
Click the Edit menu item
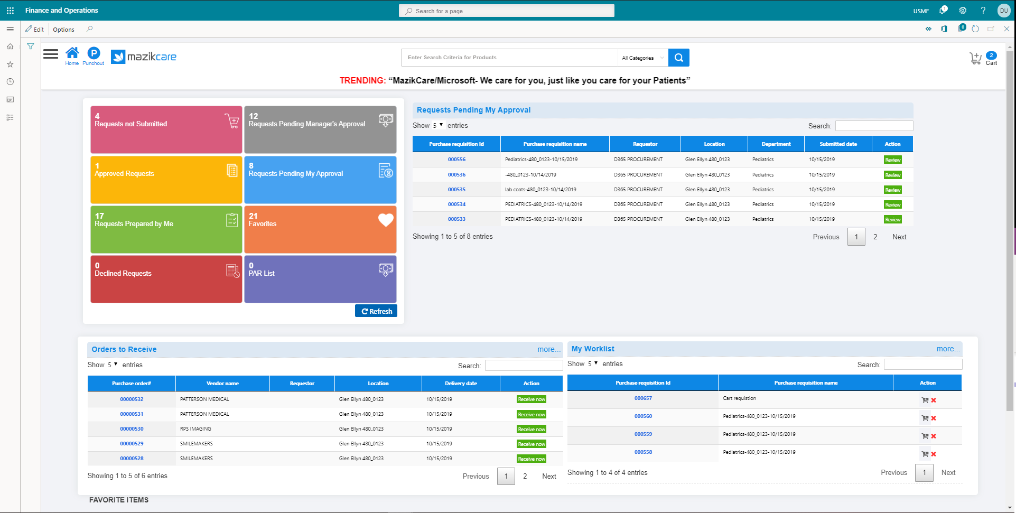point(35,30)
